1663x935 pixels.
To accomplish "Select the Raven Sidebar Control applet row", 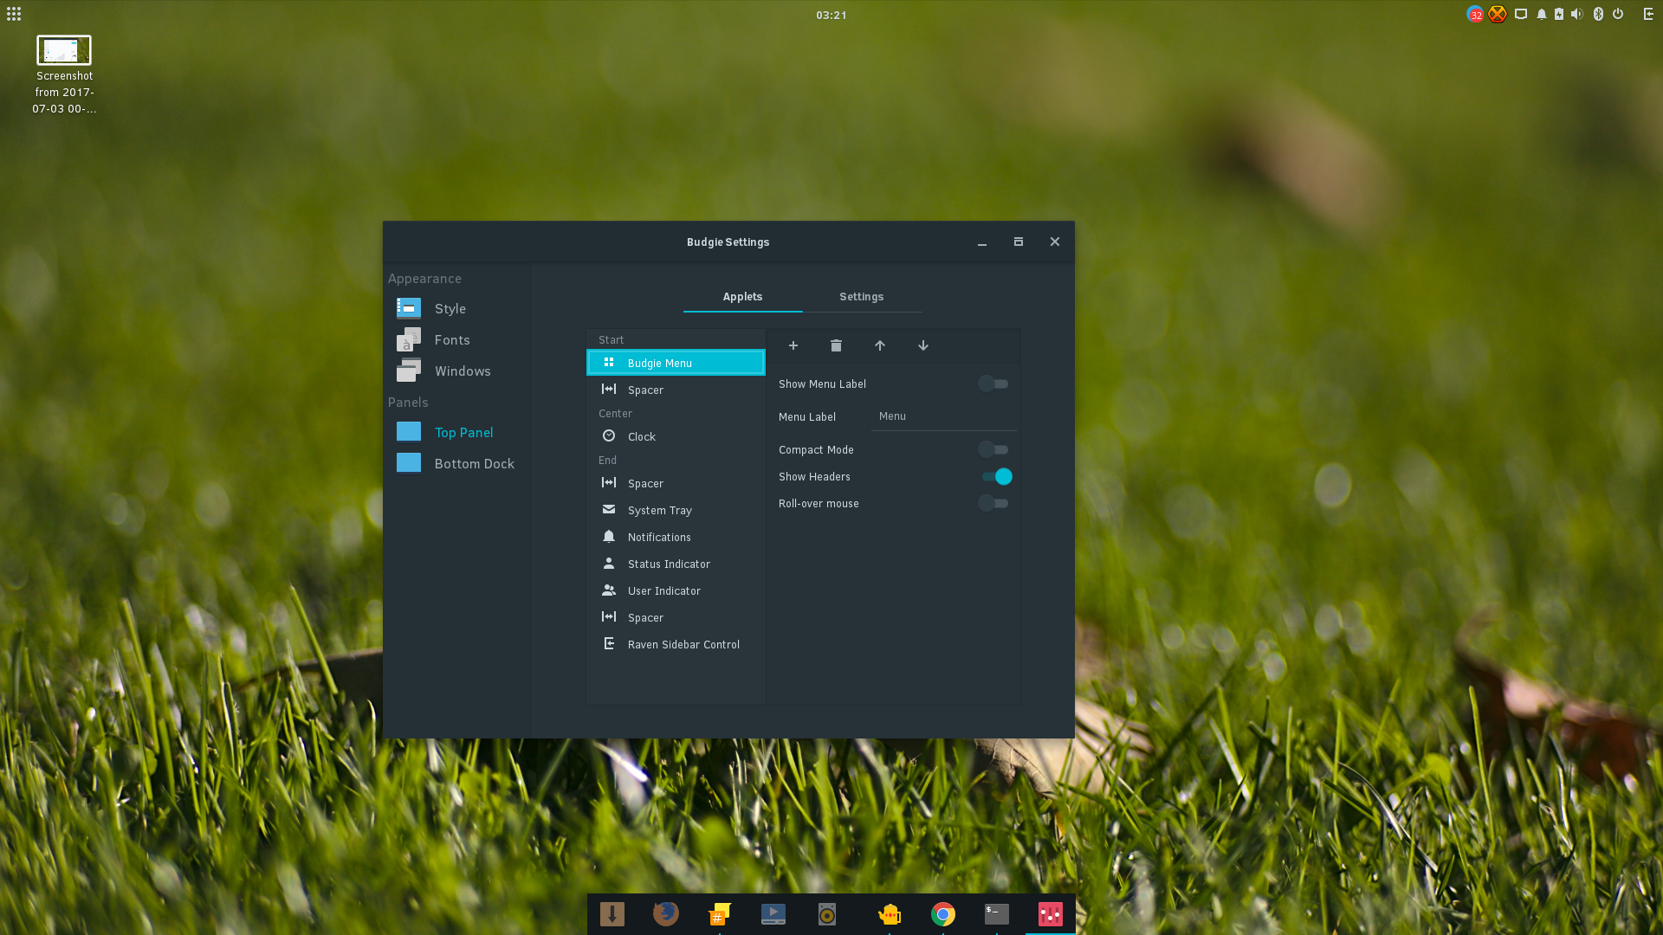I will coord(676,644).
